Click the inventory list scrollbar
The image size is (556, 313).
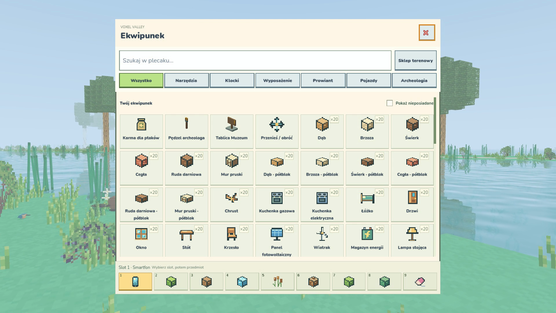point(435,120)
